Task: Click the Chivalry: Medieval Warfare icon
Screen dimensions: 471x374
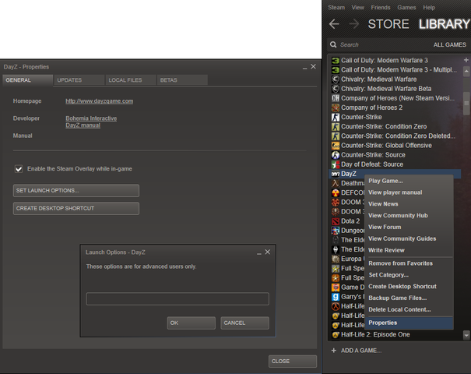Action: 336,79
